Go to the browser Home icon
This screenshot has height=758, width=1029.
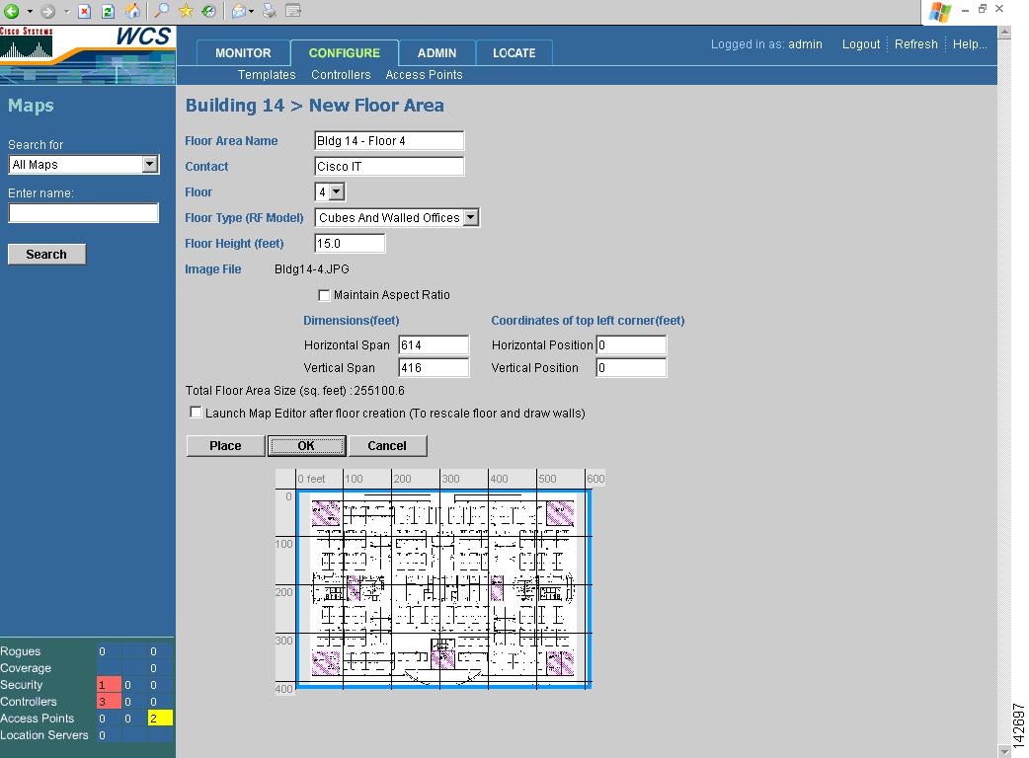(132, 11)
